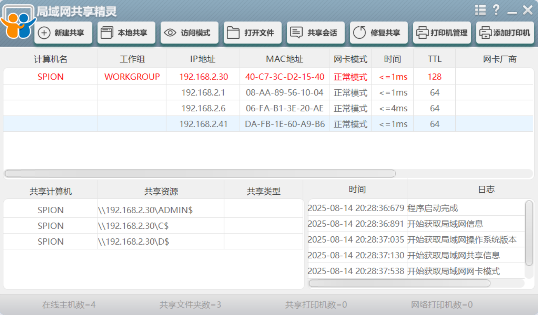Screen dimensions: 538x315
Task: Click the host list horizontal scrollbar
Action: pyautogui.click(x=200, y=173)
